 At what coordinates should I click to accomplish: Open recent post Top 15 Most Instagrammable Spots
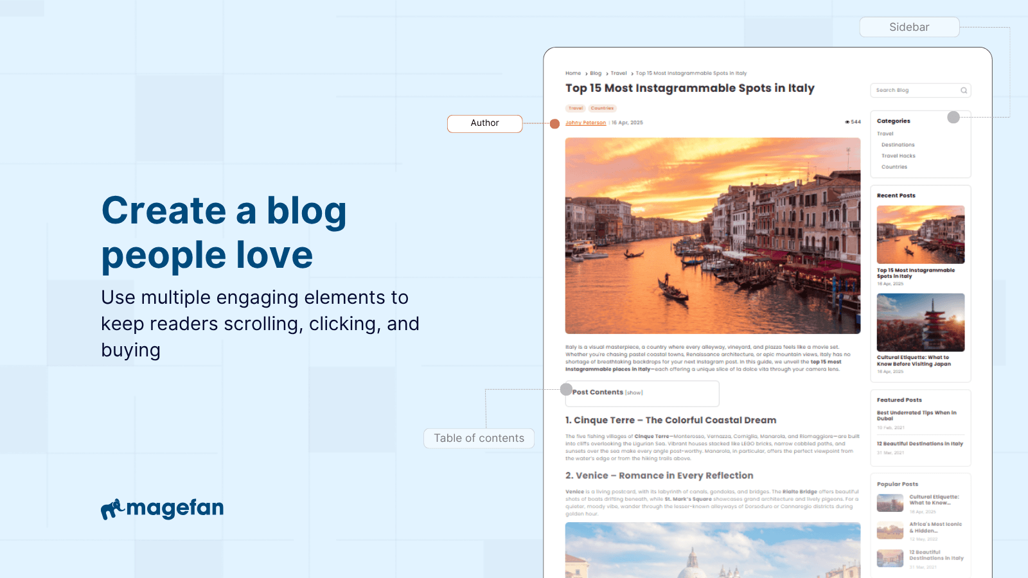pos(916,273)
